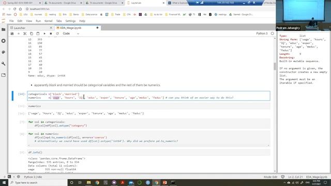Click the kernel sessions icon in status bar
Image resolution: width=331 pixels, height=186 pixels.
coord(19,177)
